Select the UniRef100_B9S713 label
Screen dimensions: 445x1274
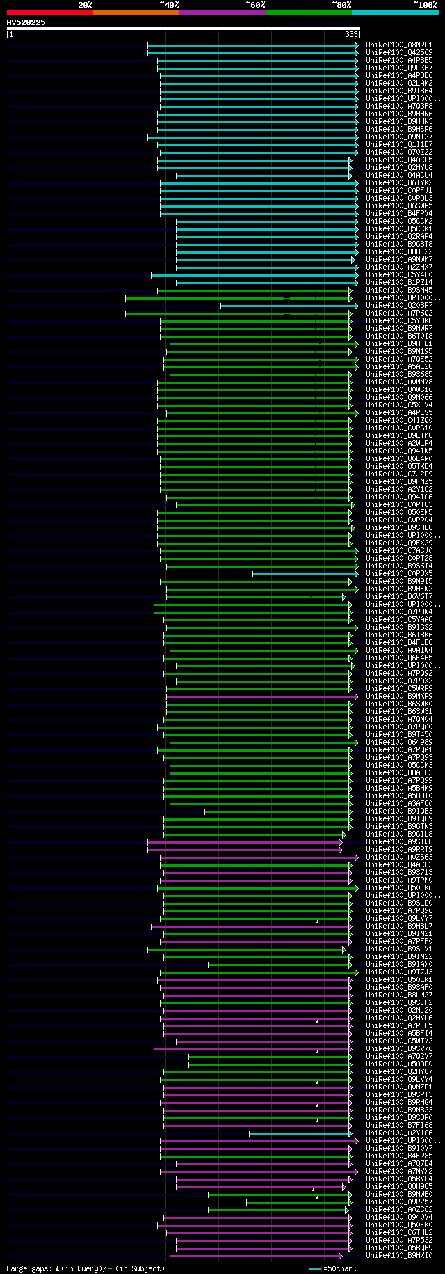click(399, 873)
